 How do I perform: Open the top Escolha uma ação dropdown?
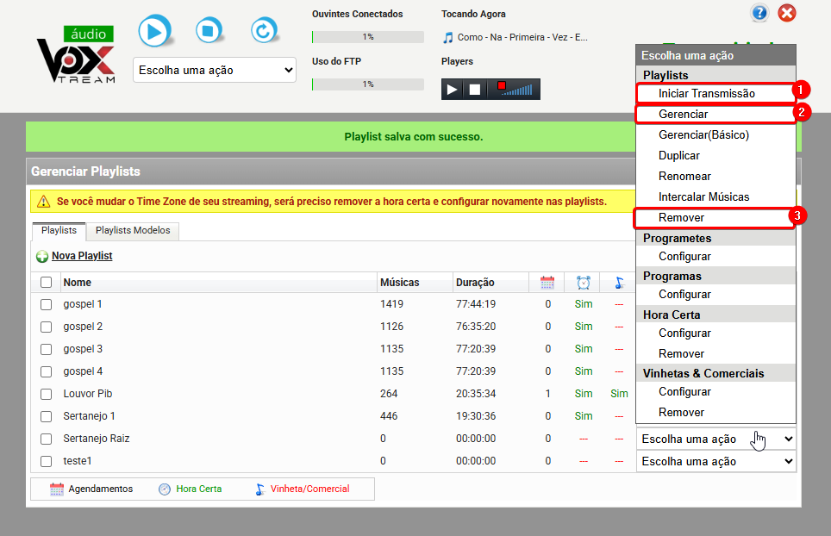(x=215, y=70)
